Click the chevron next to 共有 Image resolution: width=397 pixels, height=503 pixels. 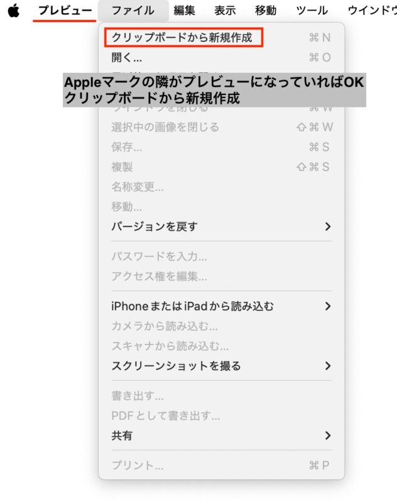(x=327, y=435)
